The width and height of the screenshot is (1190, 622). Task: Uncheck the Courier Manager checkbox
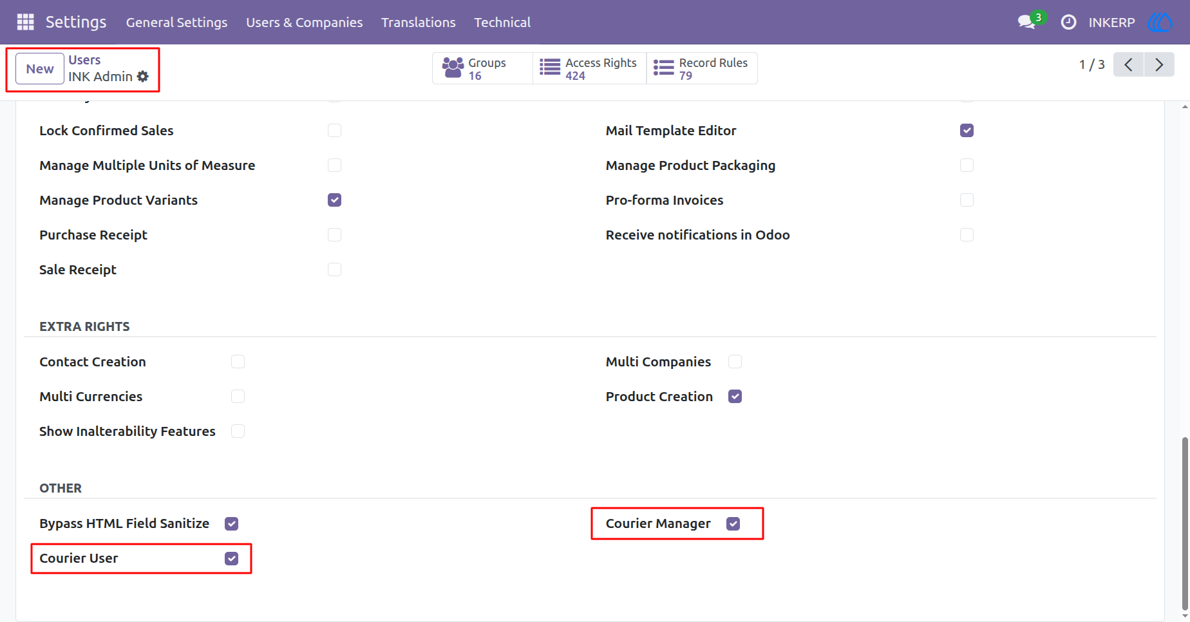tap(733, 524)
